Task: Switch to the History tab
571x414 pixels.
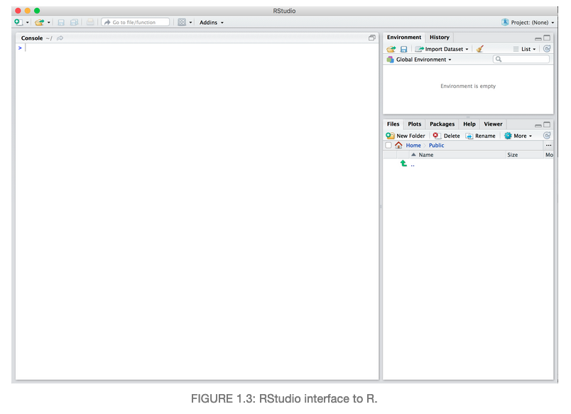Action: tap(439, 37)
